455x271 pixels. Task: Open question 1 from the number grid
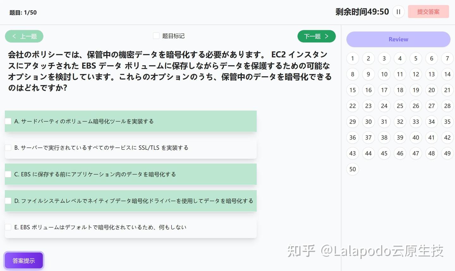click(x=352, y=58)
